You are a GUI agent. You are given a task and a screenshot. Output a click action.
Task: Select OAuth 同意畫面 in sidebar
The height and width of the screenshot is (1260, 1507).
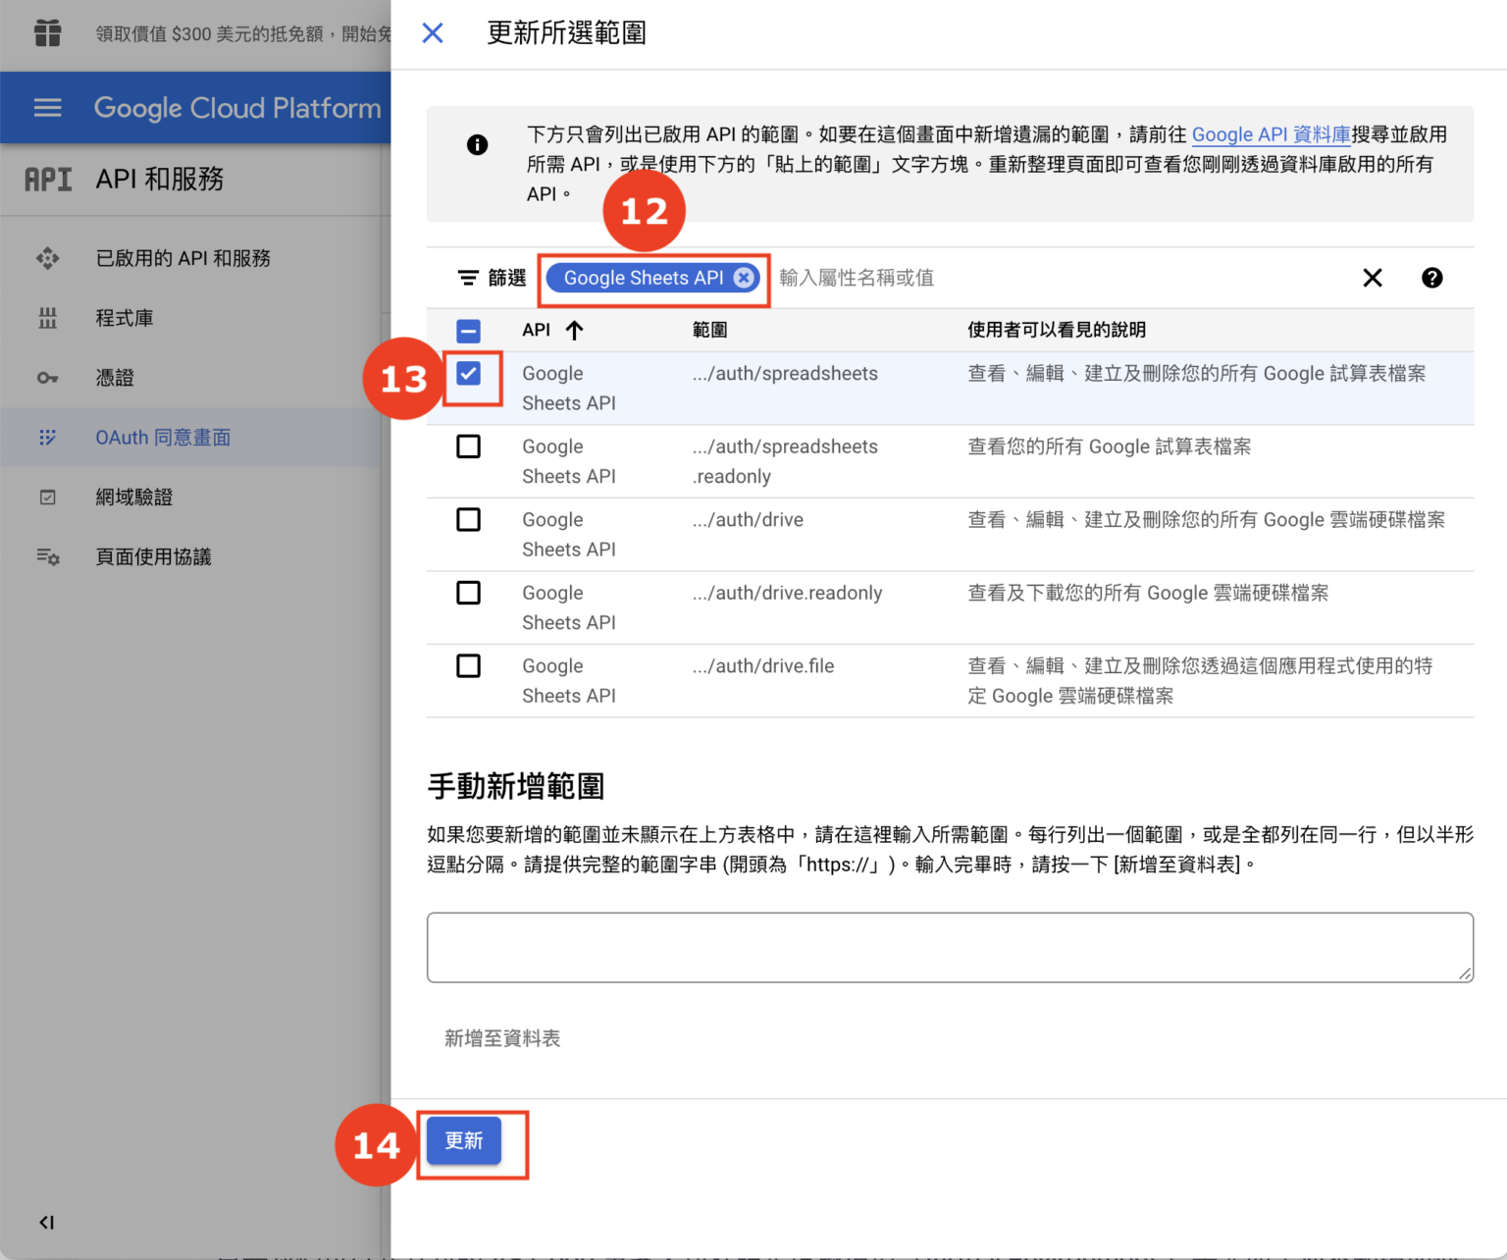tap(163, 438)
